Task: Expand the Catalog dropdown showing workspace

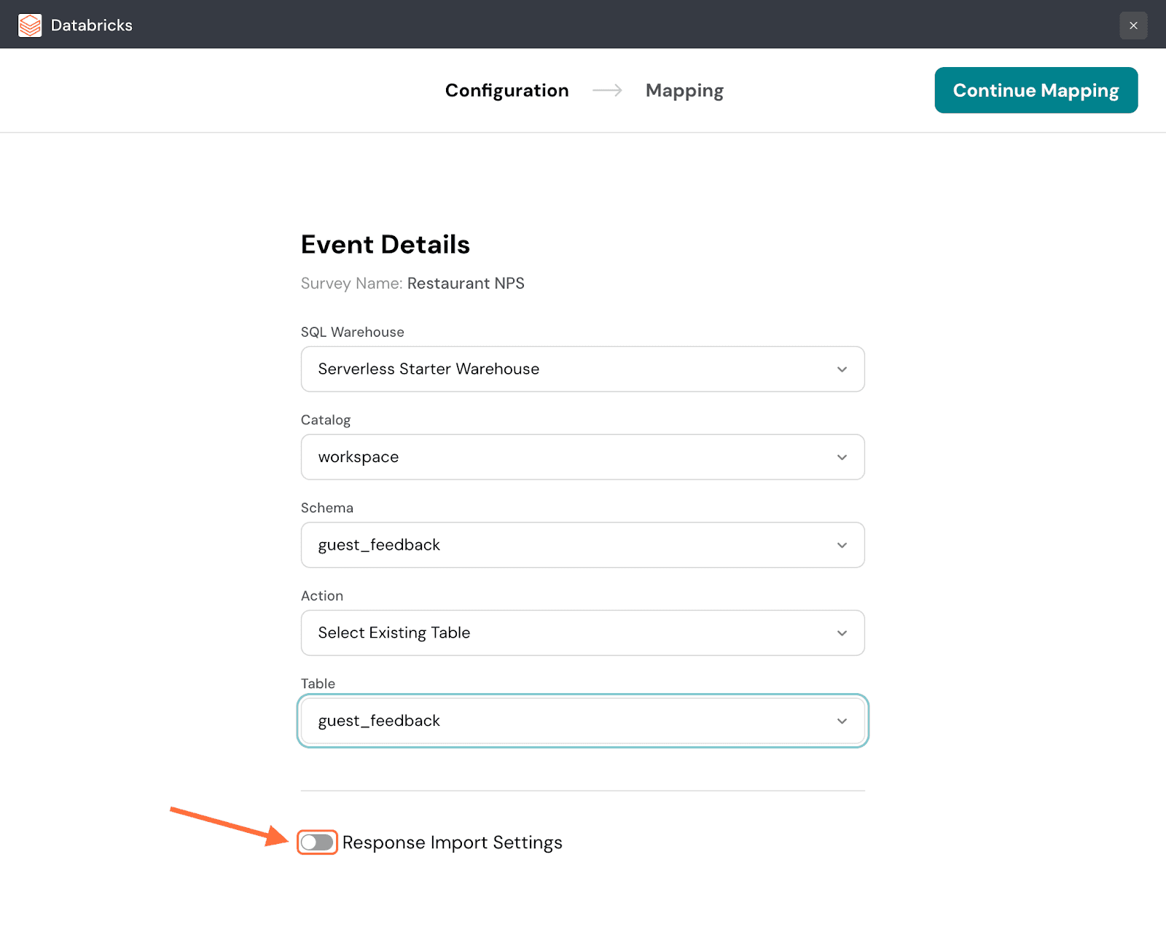Action: coord(568,458)
